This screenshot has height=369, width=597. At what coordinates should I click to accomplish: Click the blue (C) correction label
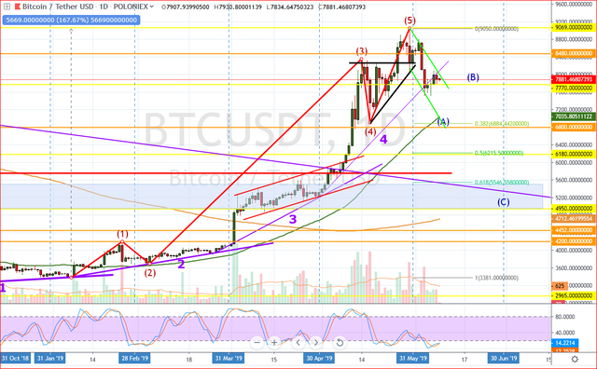504,202
